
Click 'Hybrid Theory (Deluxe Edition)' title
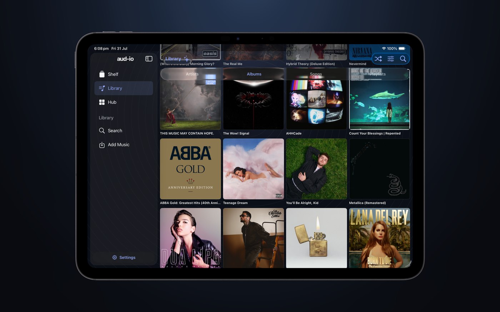tap(310, 64)
